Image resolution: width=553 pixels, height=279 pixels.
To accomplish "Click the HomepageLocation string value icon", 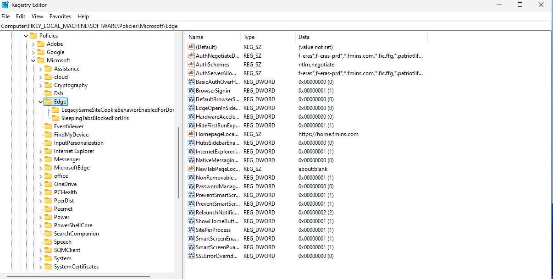I will [191, 134].
